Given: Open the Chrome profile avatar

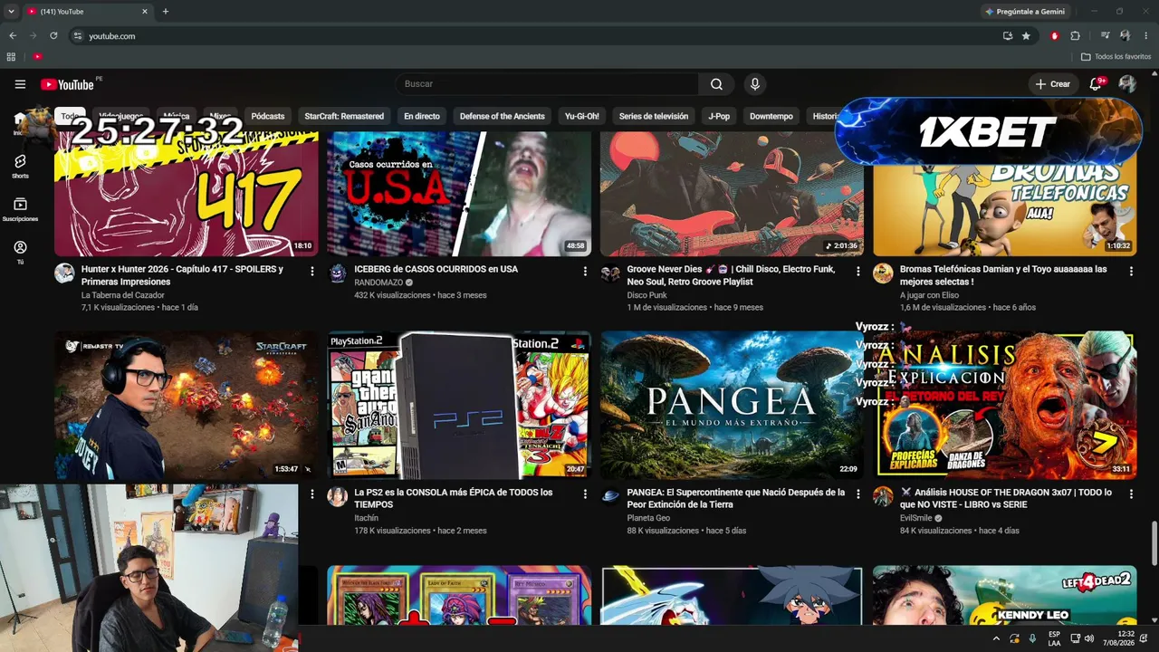Looking at the screenshot, I should [x=1125, y=36].
